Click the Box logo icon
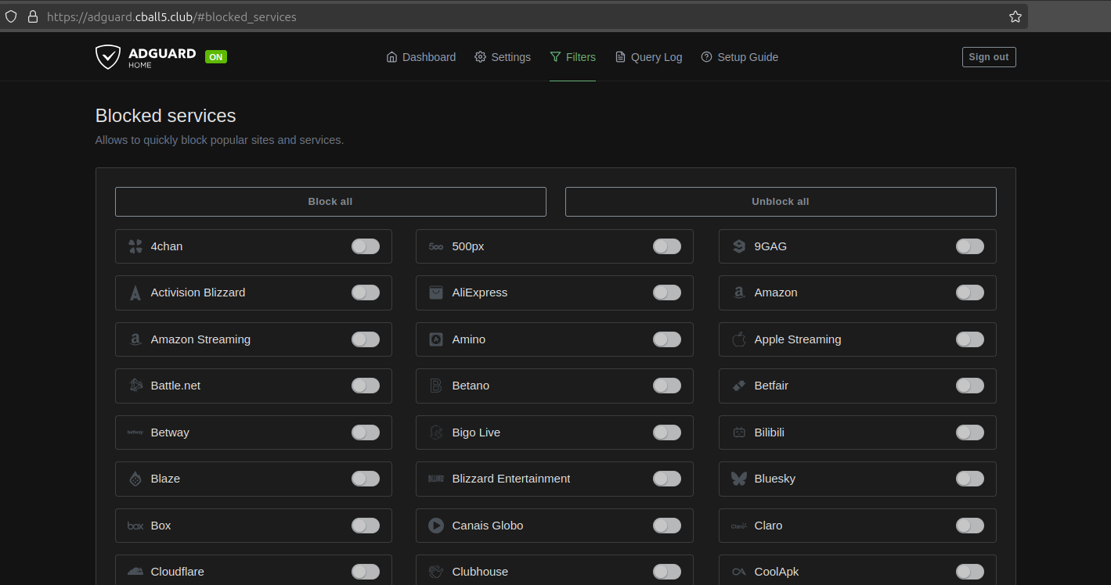This screenshot has height=585, width=1111. point(135,526)
